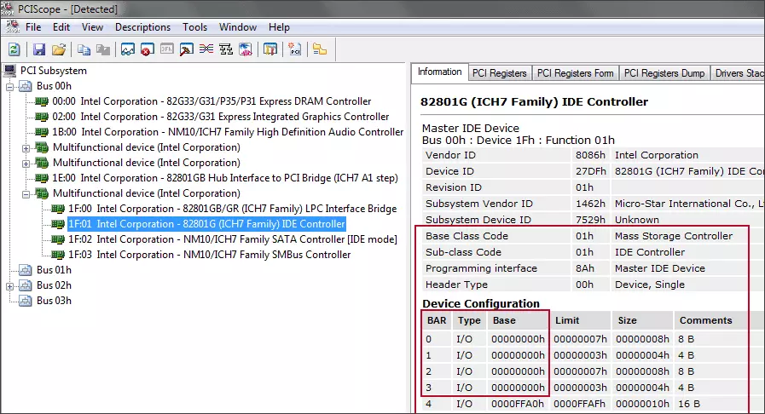Click the card icon of device 1F:02
The width and height of the screenshot is (765, 414).
click(58, 239)
